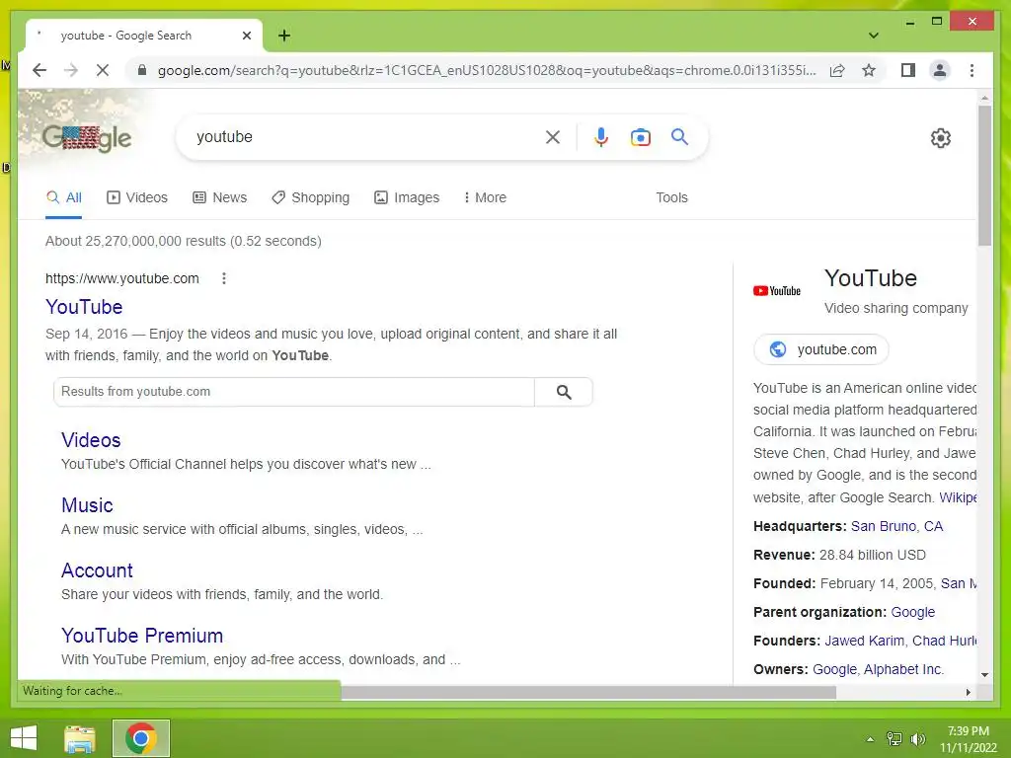This screenshot has height=758, width=1011.
Task: Close the youtube Google Search tab
Action: [246, 36]
